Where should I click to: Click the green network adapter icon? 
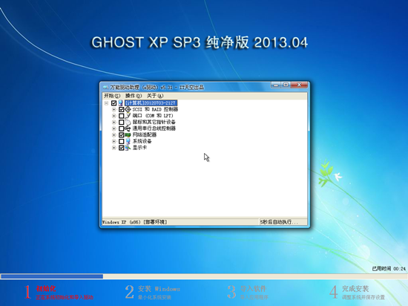coord(128,135)
